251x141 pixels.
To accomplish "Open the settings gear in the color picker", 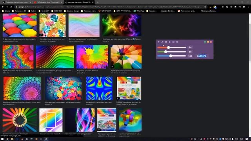I will pos(177,42).
